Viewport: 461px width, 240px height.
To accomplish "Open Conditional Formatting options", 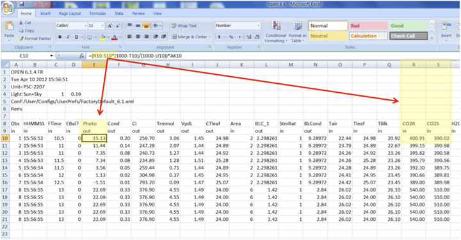I will 275,32.
